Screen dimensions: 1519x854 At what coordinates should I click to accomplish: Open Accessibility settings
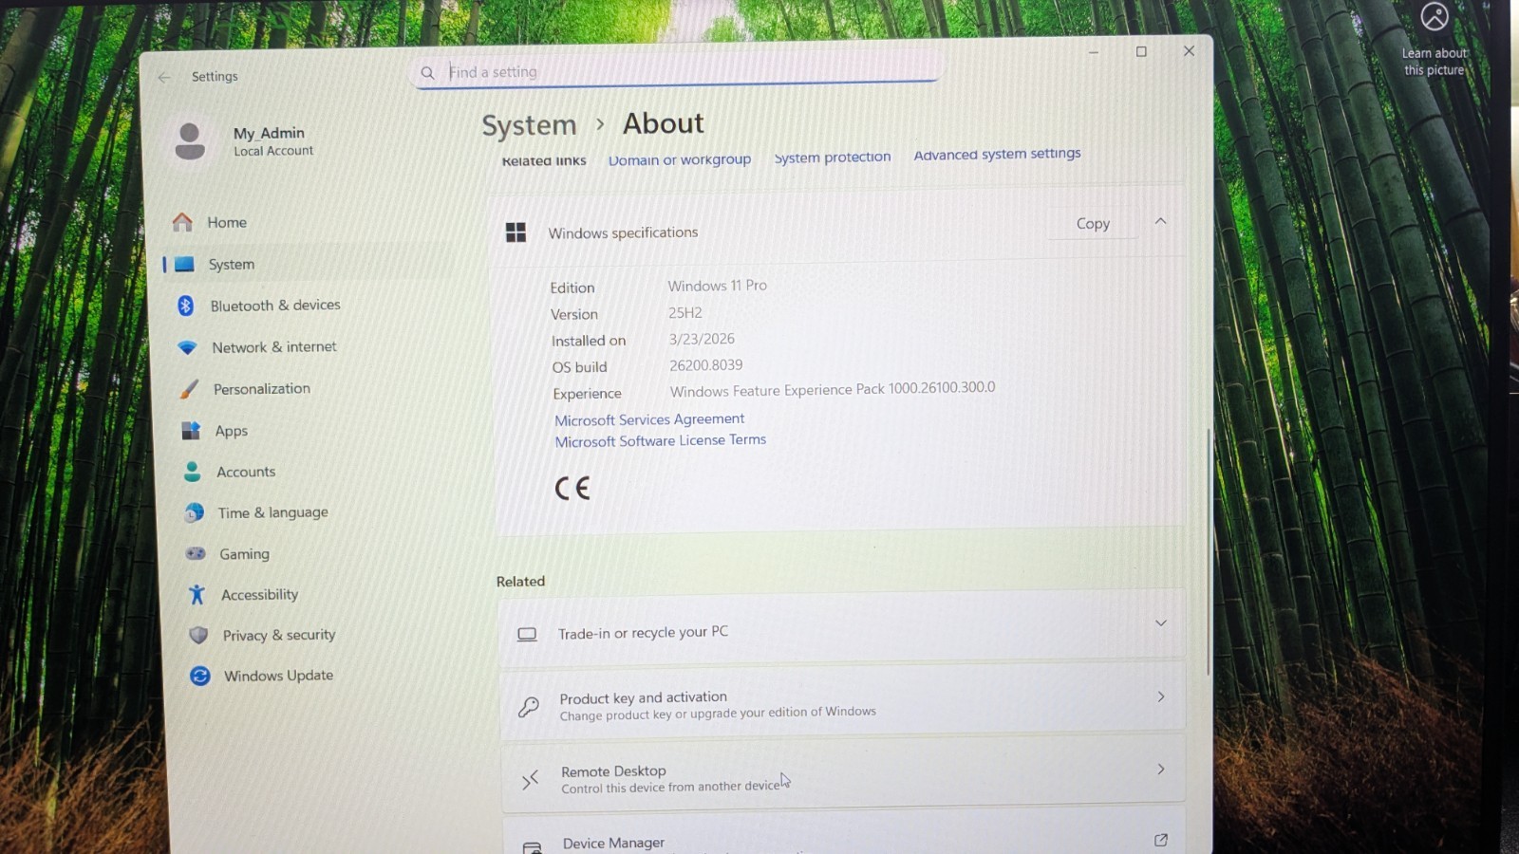259,595
